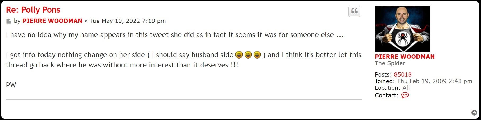
Task: Click the "PW" signature text
Action: point(11,85)
